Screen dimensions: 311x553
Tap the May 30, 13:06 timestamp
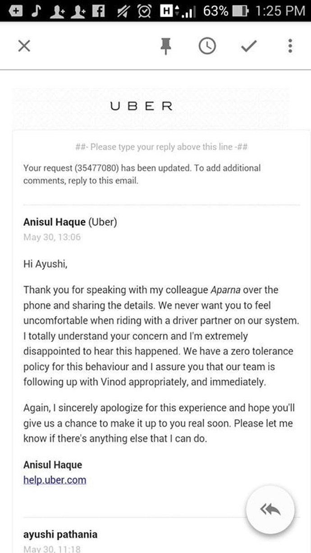point(51,237)
